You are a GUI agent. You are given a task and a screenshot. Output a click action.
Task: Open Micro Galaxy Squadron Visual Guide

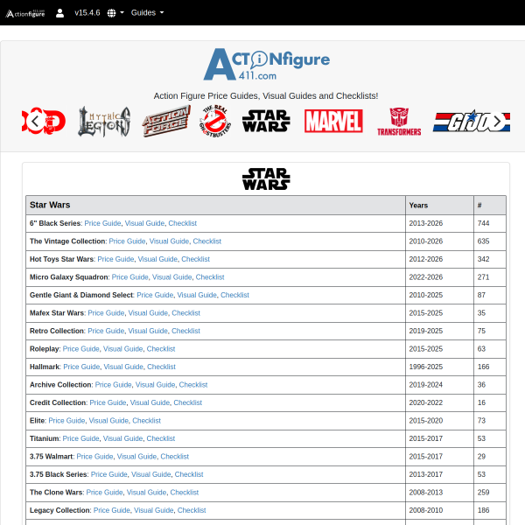(x=172, y=277)
